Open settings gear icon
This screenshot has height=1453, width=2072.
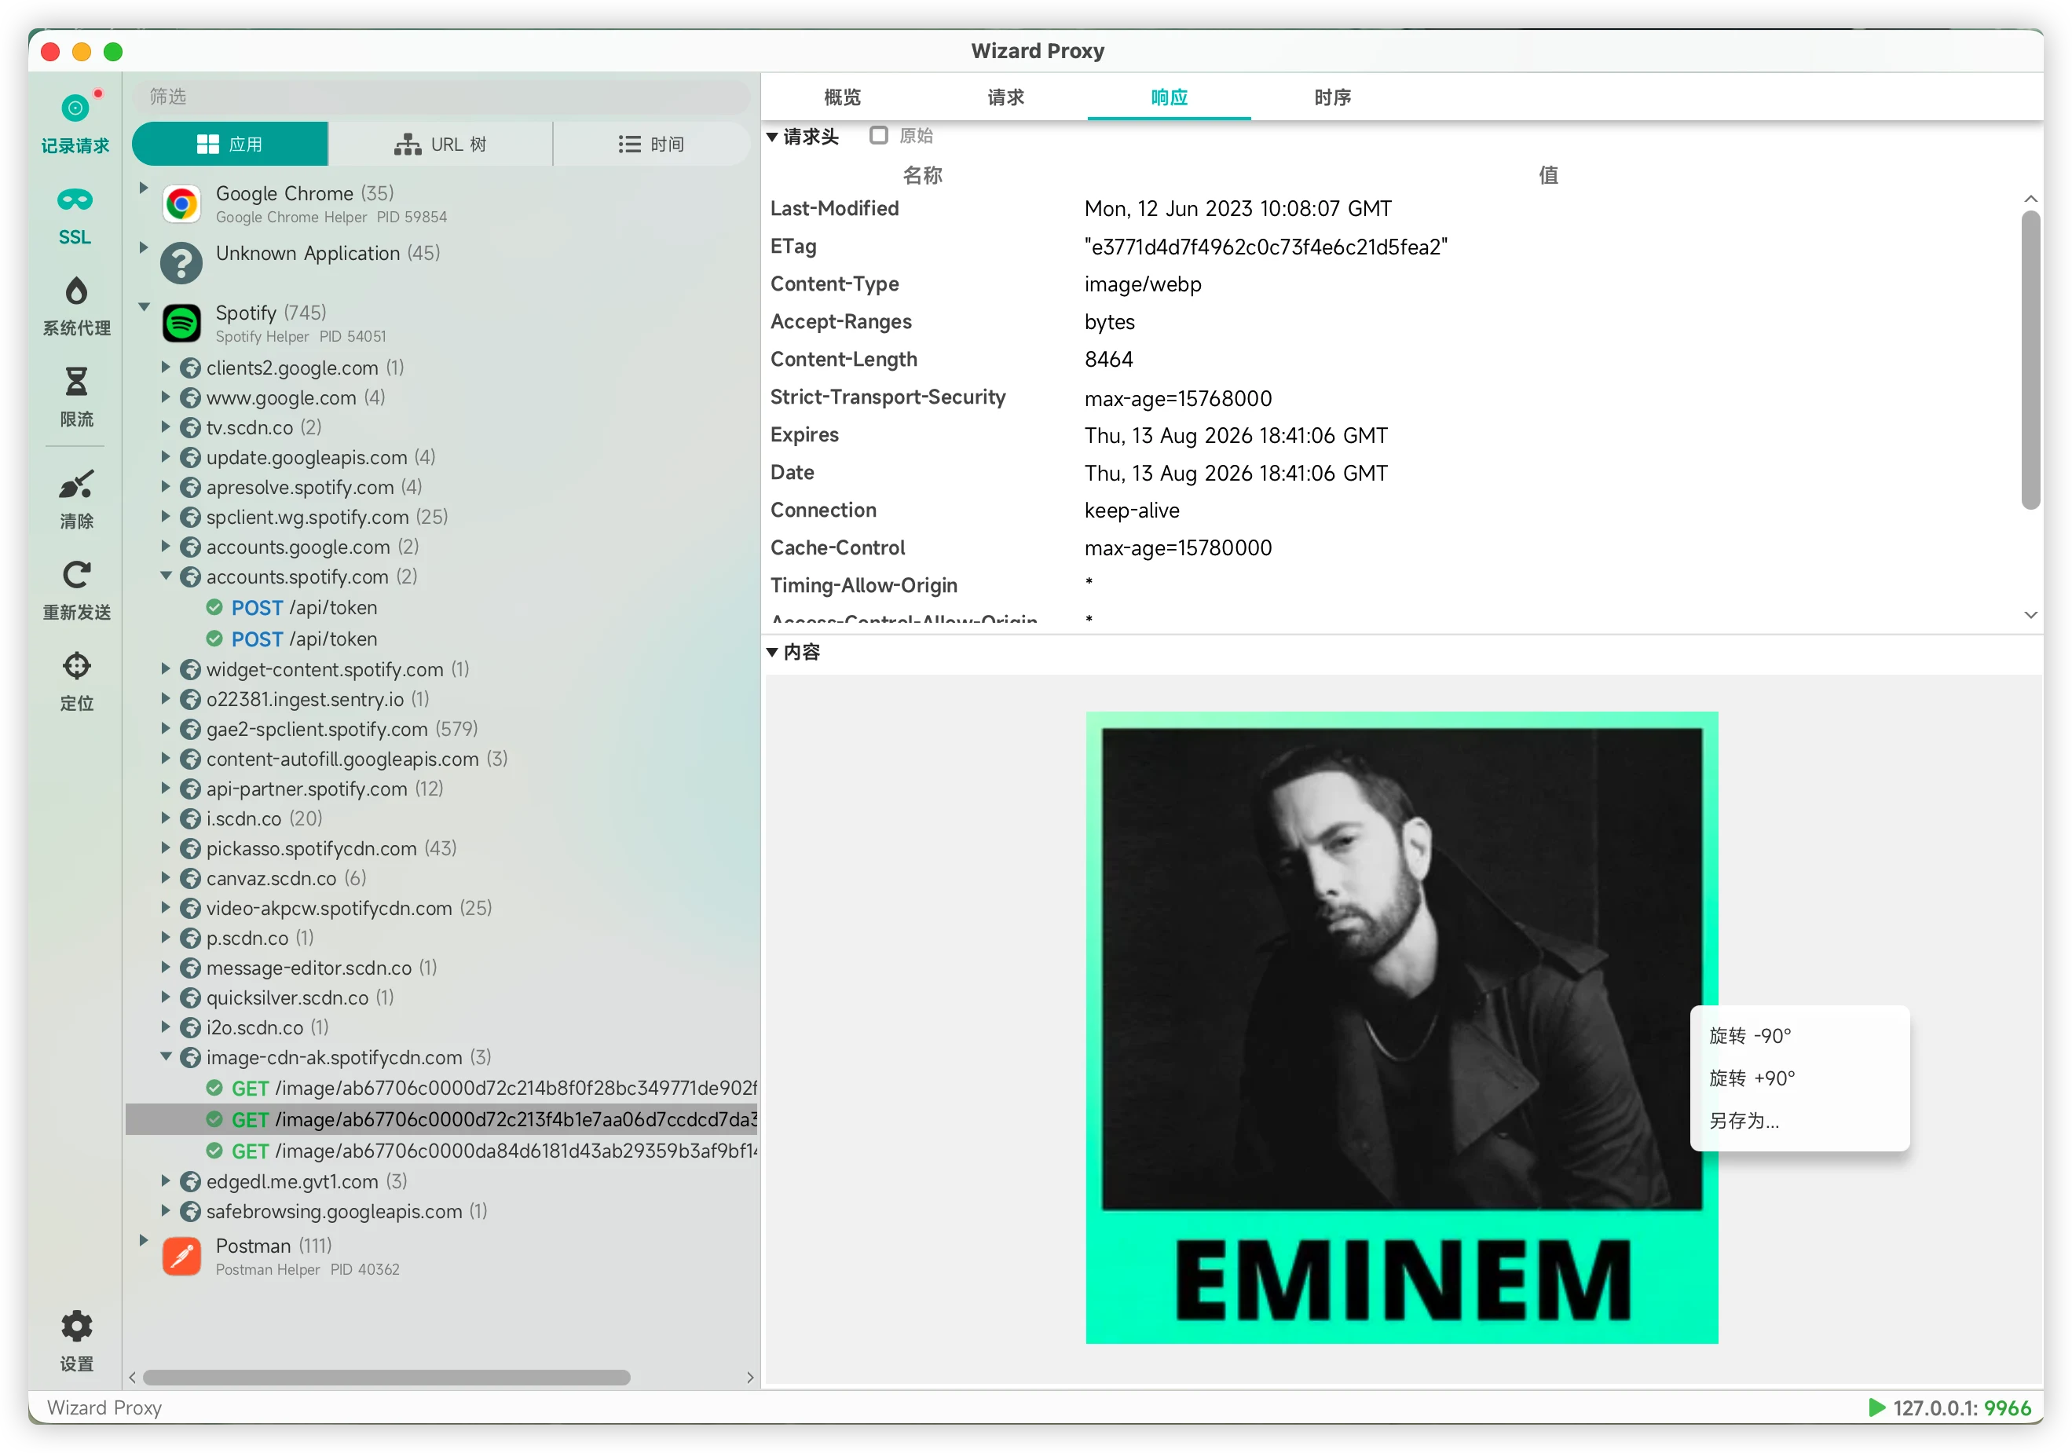[76, 1326]
